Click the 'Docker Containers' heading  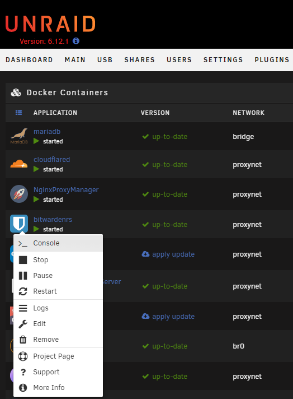click(67, 92)
